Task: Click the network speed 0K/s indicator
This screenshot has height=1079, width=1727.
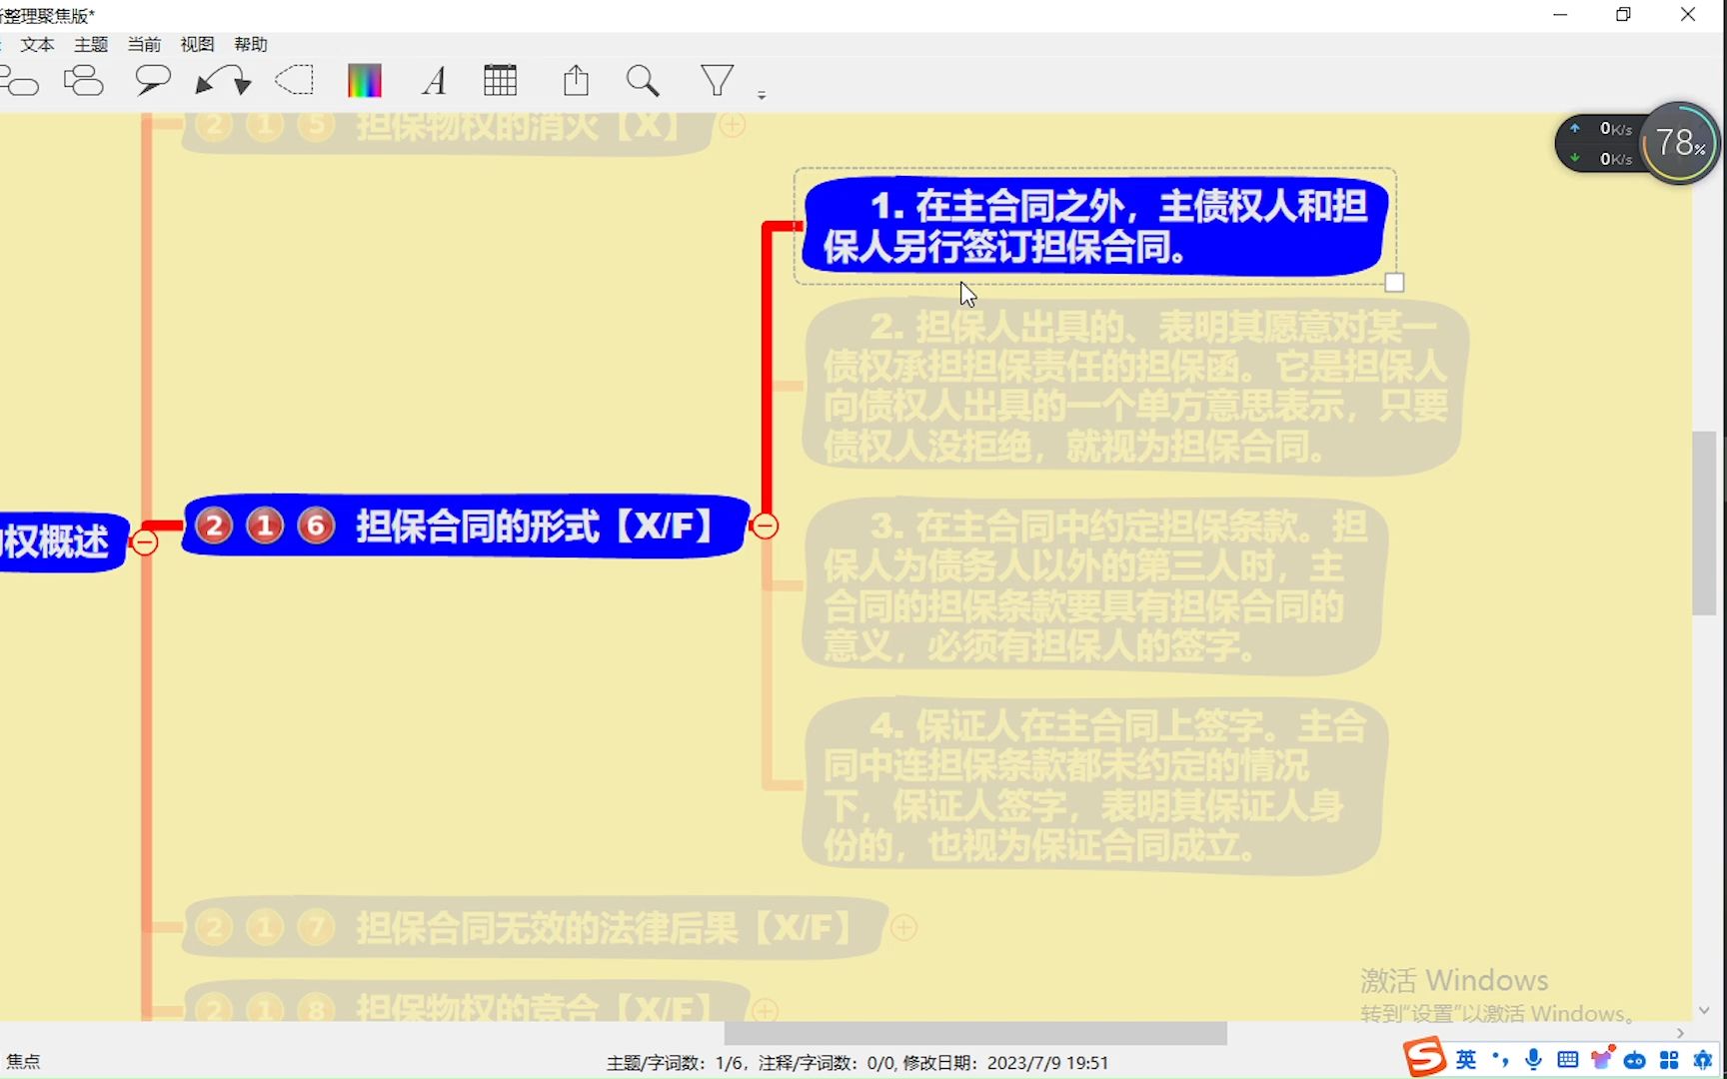Action: pyautogui.click(x=1603, y=143)
